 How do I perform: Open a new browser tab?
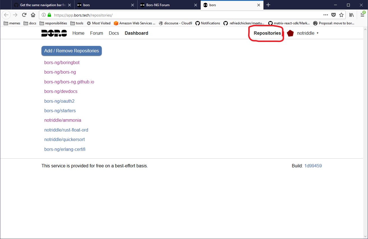click(268, 5)
